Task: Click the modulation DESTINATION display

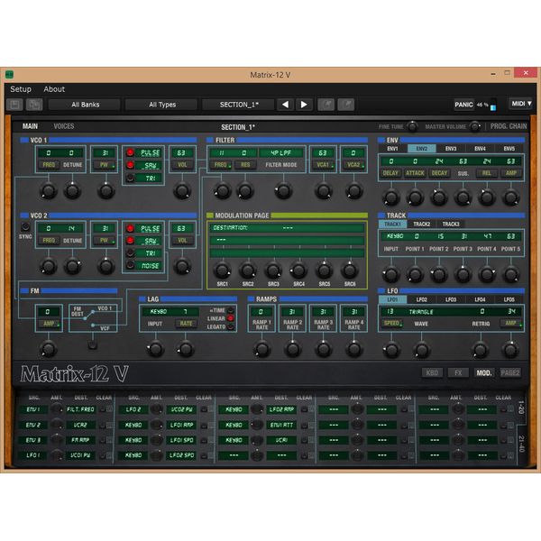Action: coord(287,228)
